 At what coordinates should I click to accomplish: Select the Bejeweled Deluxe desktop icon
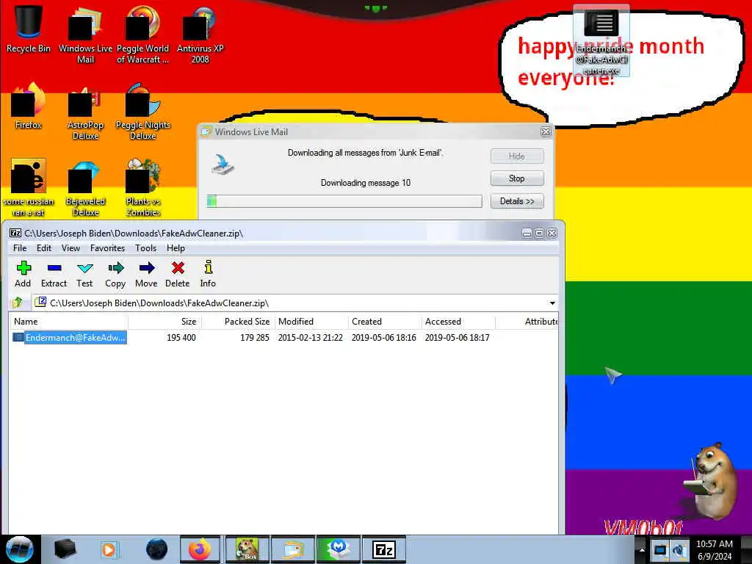(85, 188)
